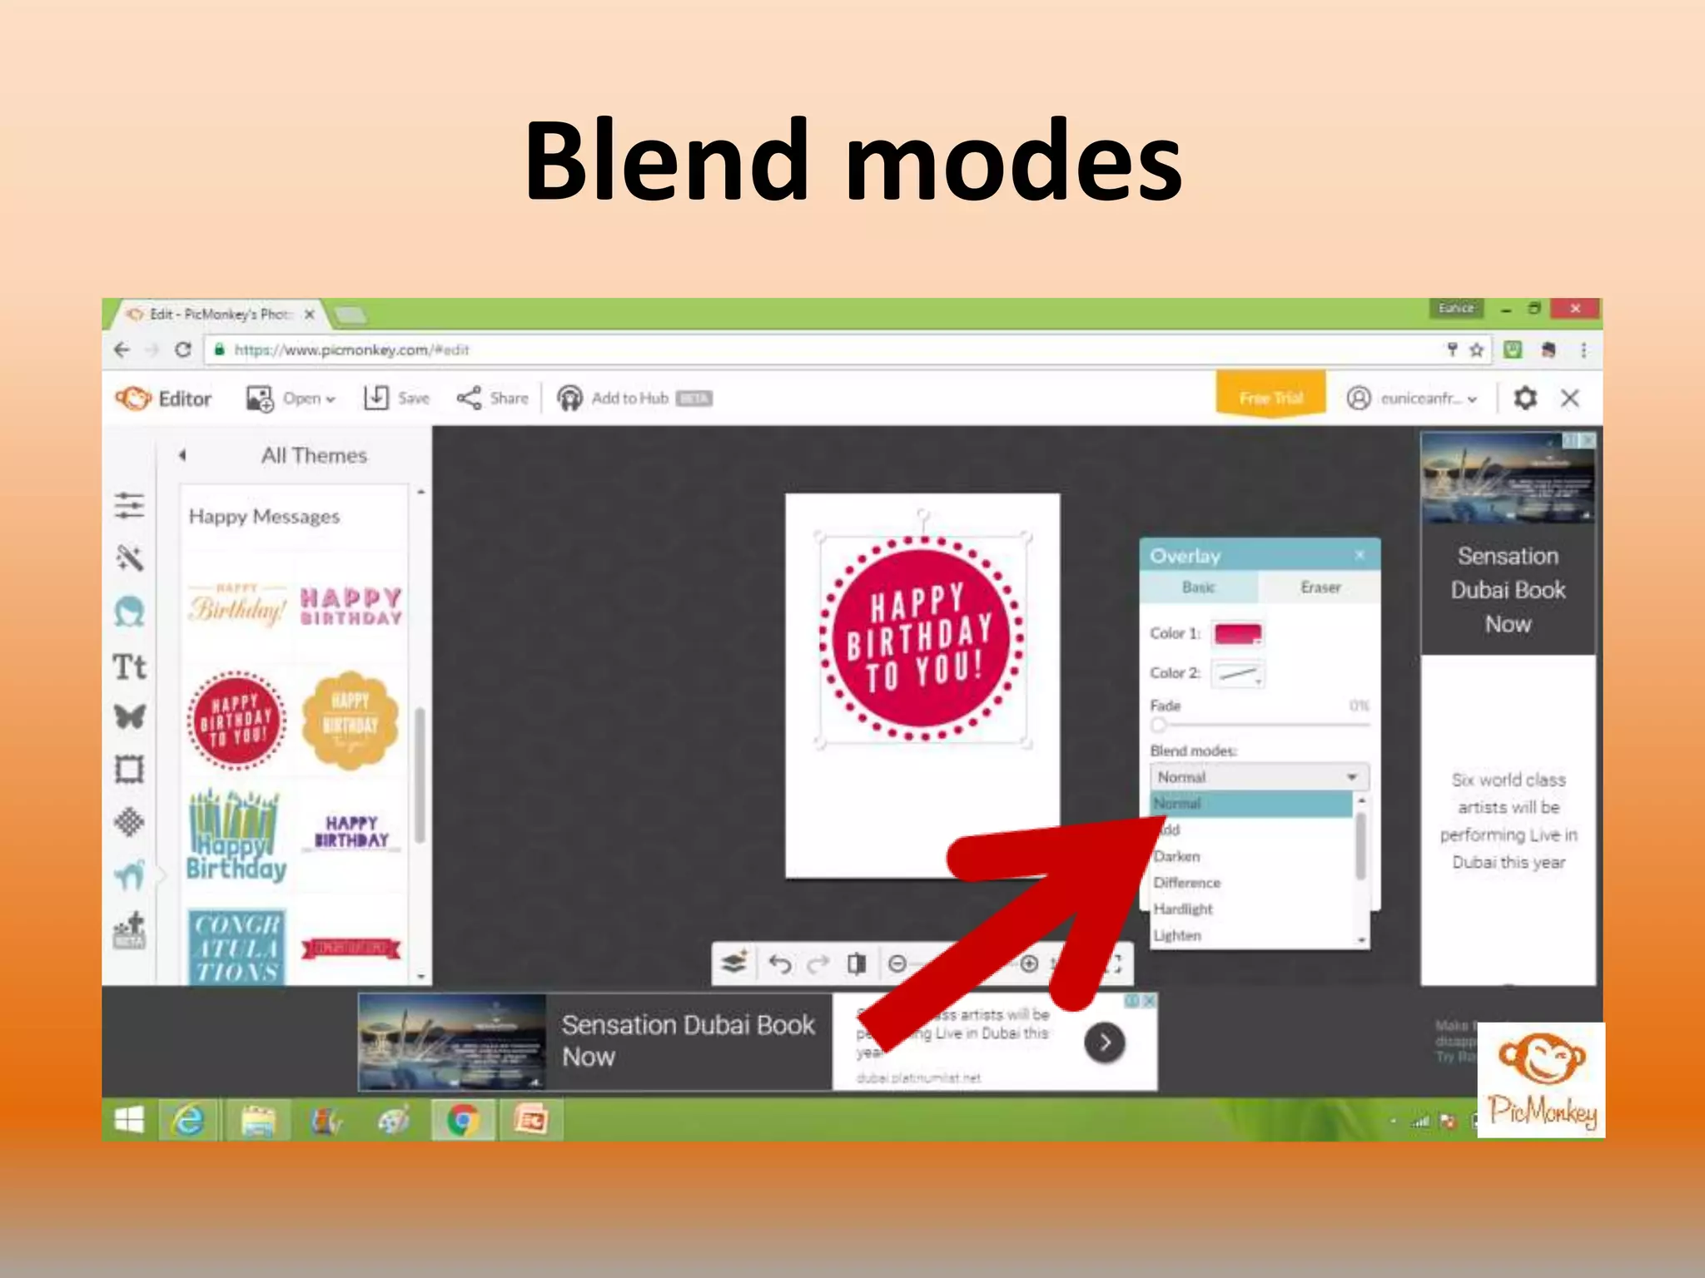Select the script Happy Birthday thumbnail
This screenshot has width=1705, height=1278.
tap(237, 606)
